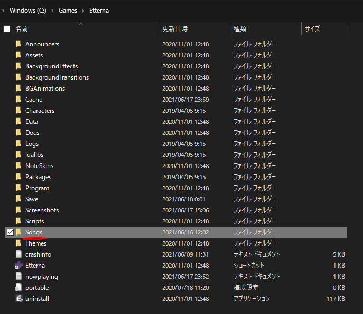Select the uninstall file name

coord(37,299)
